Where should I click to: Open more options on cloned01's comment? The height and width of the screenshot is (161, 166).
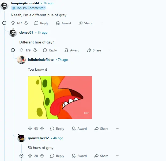(110, 50)
